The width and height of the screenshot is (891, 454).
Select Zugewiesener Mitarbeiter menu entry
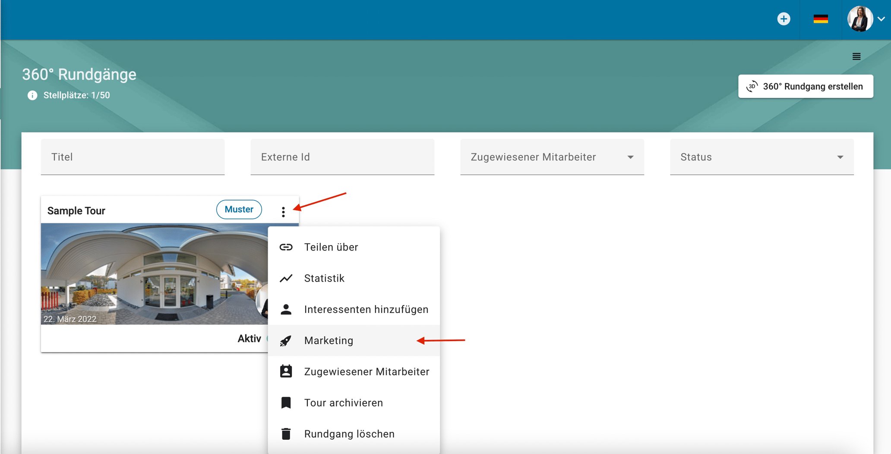(x=366, y=372)
